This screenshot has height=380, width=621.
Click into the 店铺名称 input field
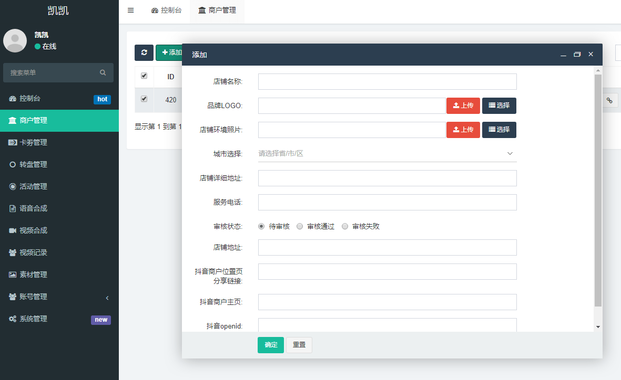click(387, 81)
